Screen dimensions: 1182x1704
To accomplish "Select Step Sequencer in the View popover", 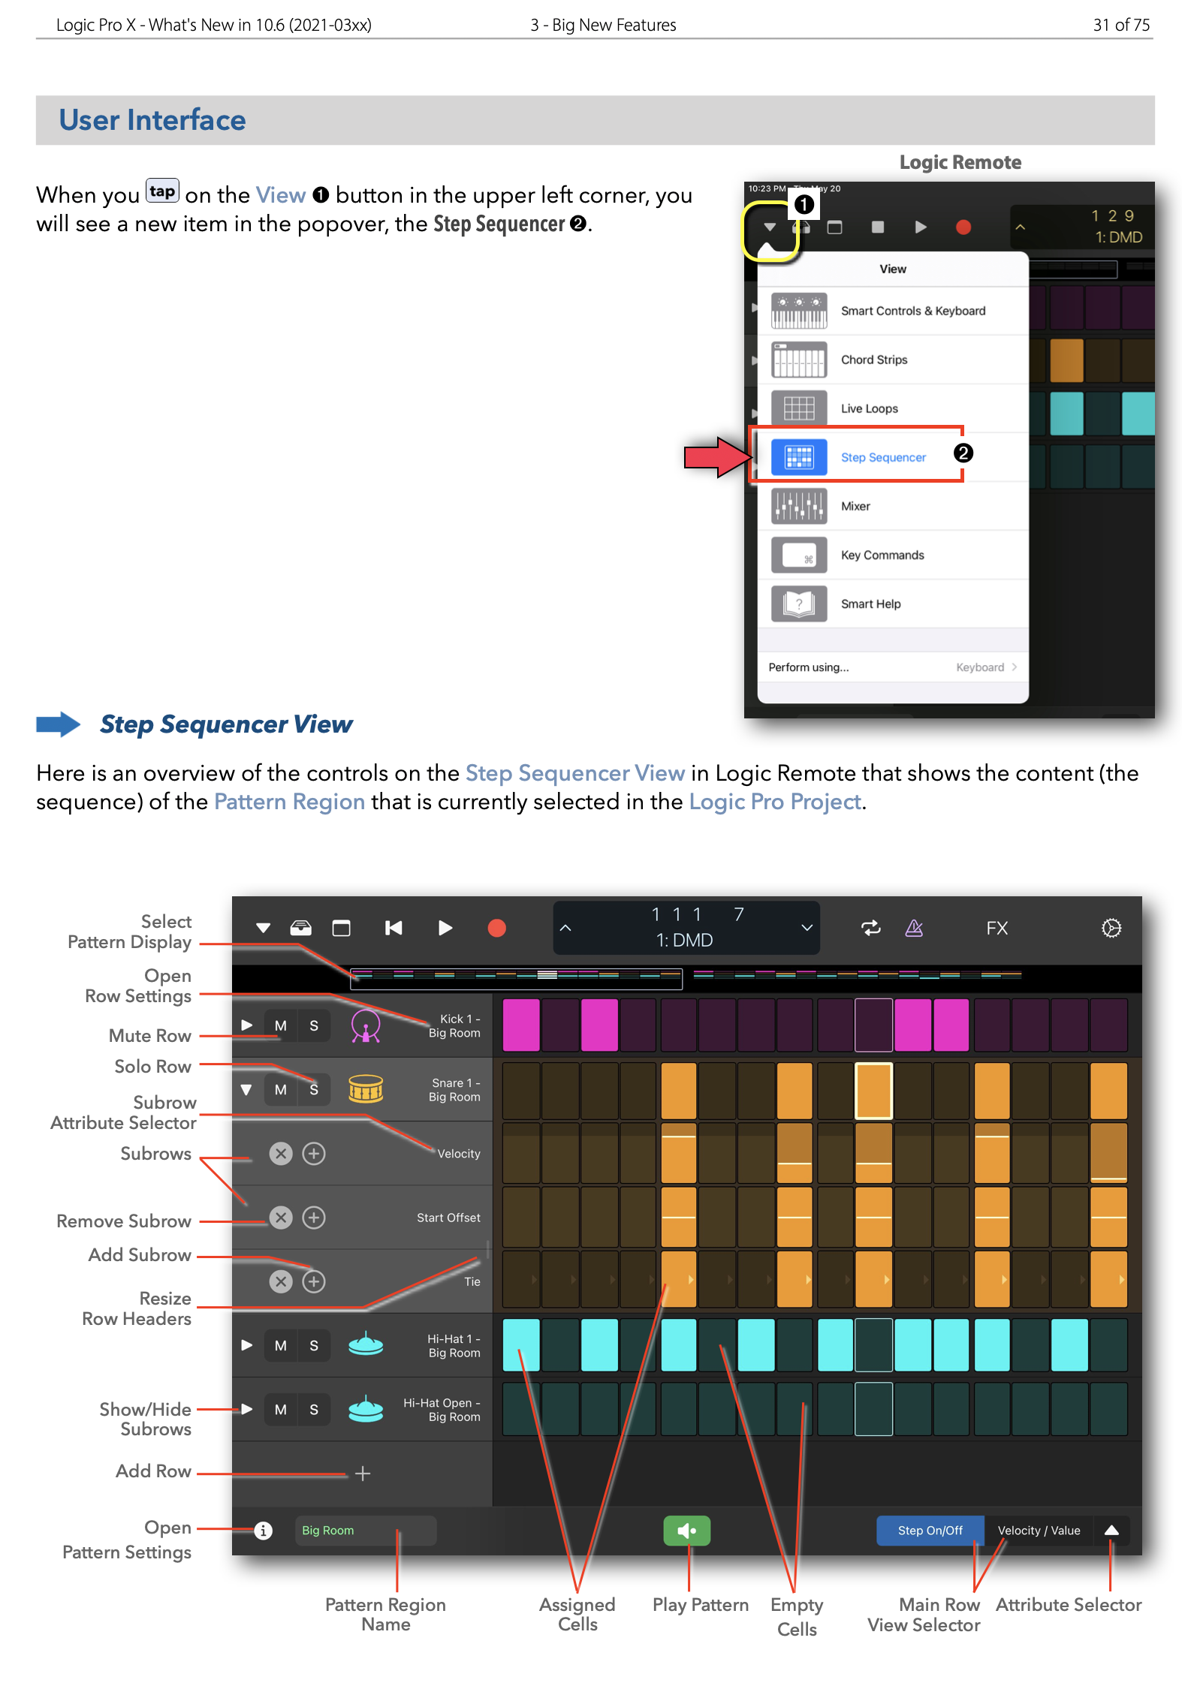I will click(882, 457).
